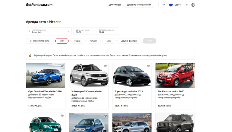The image size is (232, 132).
Task: Open the Тип filter dropdown
Action: pos(62,41)
